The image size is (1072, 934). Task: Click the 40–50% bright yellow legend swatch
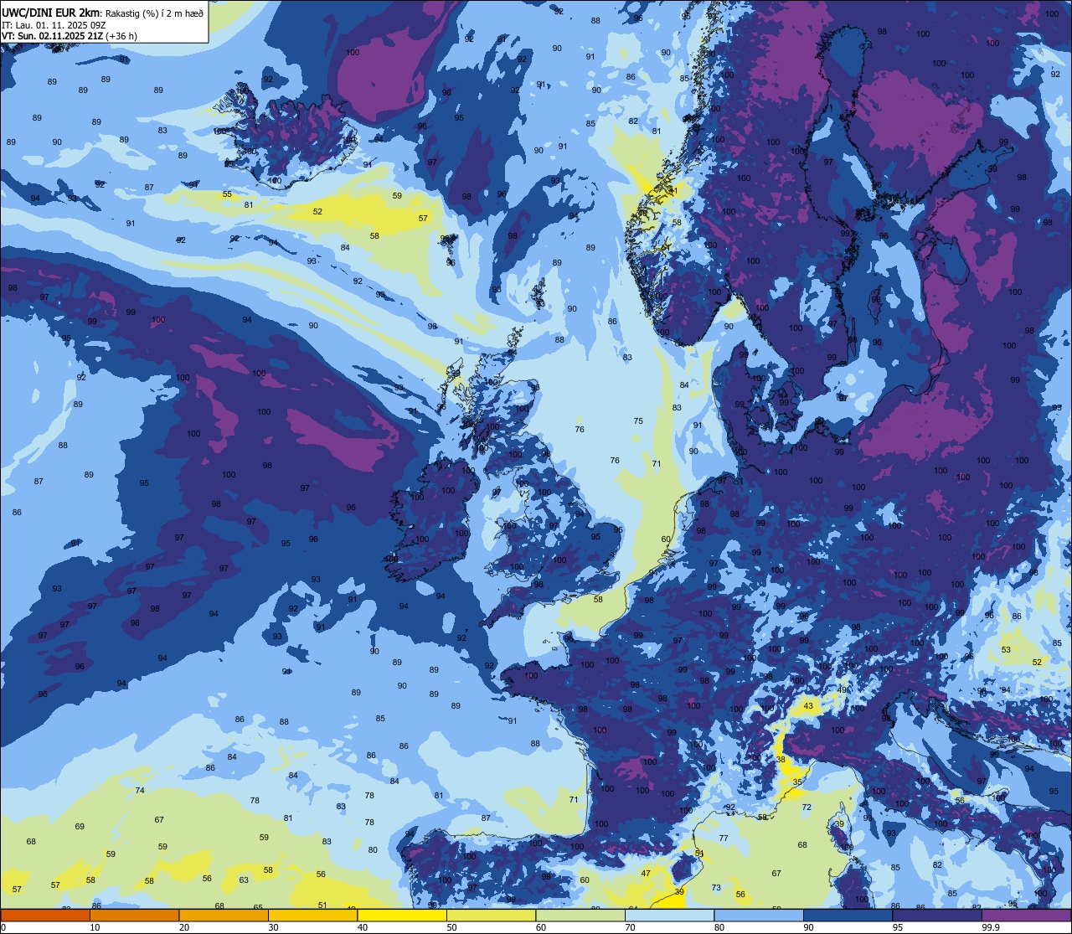pos(402,916)
